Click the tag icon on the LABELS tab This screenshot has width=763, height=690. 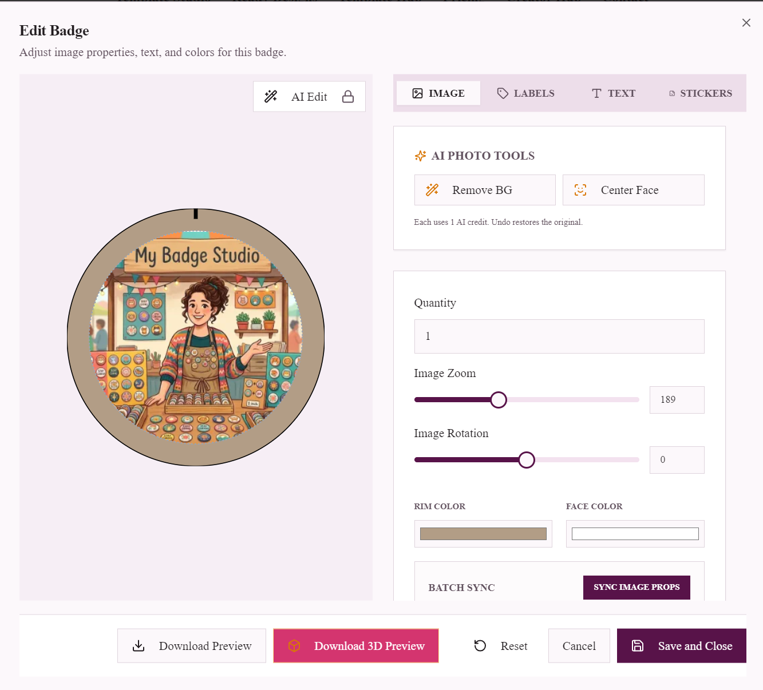tap(503, 93)
